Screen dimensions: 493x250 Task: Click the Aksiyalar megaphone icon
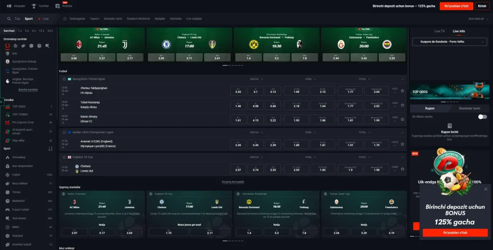click(9, 6)
